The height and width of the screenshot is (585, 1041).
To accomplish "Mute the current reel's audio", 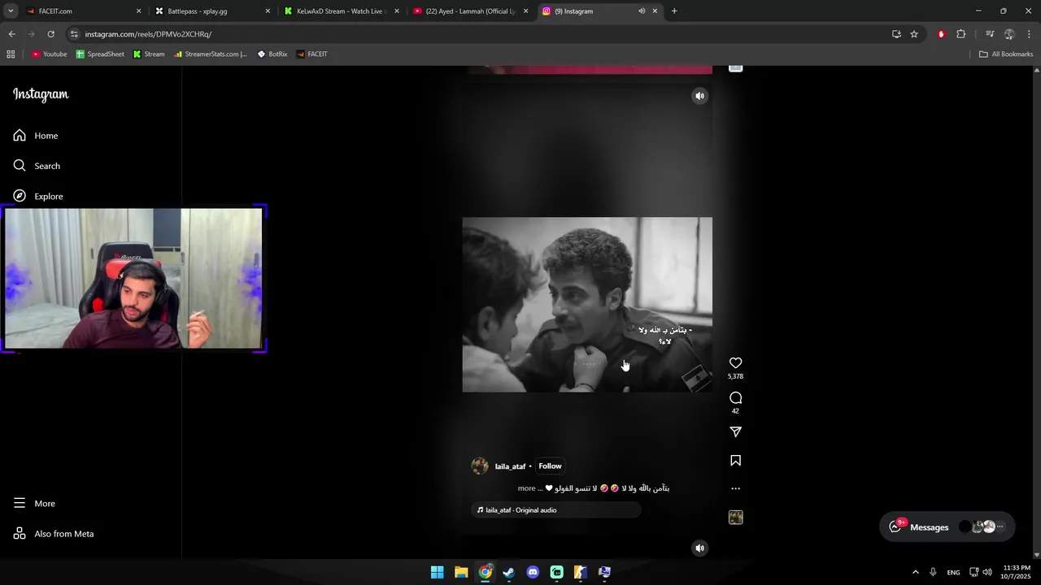I will 699,96.
